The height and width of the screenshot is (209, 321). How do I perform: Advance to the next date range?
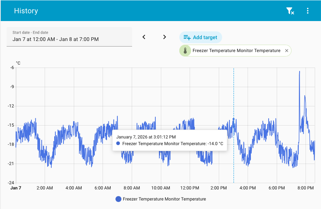coord(165,37)
